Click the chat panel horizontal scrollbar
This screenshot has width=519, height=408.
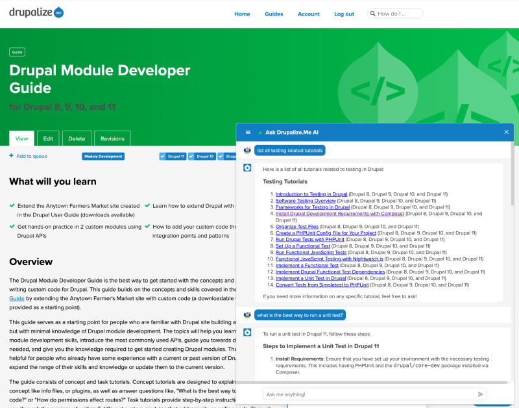pyautogui.click(x=372, y=382)
